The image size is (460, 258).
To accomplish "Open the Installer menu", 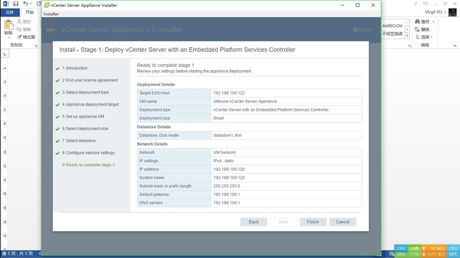I will (51, 14).
